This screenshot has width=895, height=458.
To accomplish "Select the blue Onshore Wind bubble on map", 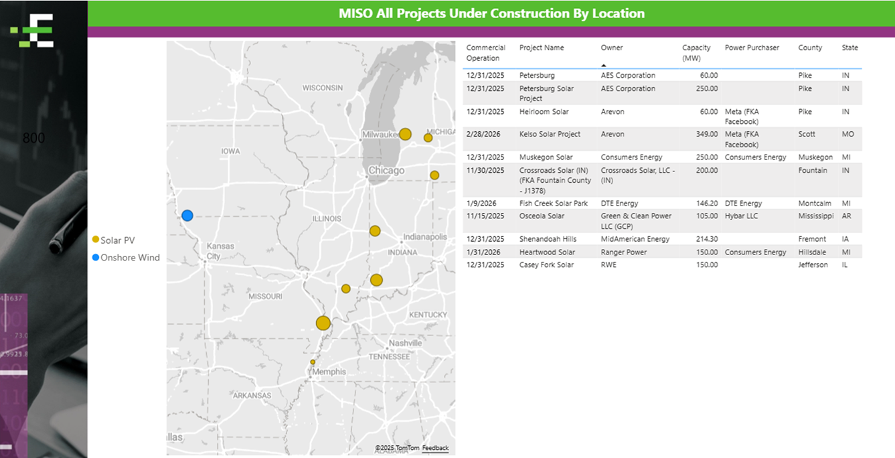I will [187, 216].
